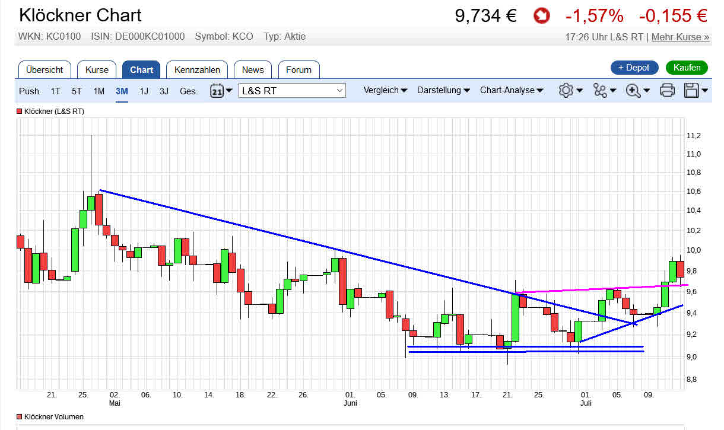Select the 1J timeframe
The image size is (724, 430).
pyautogui.click(x=144, y=91)
